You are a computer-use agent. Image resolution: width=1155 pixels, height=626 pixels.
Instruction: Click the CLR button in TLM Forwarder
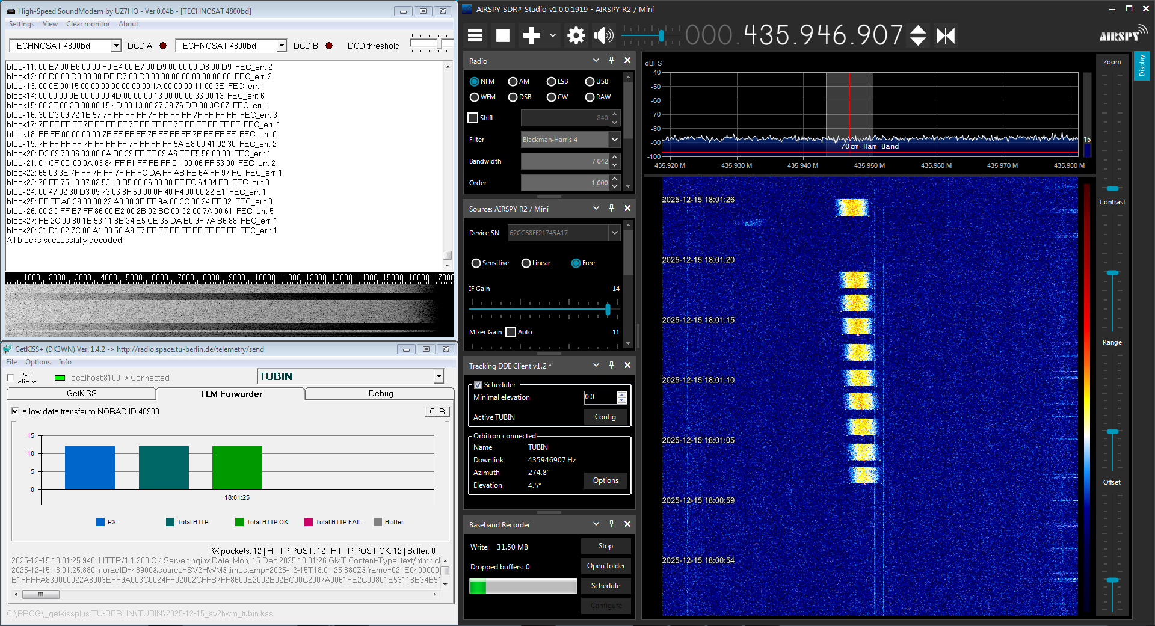click(x=437, y=411)
